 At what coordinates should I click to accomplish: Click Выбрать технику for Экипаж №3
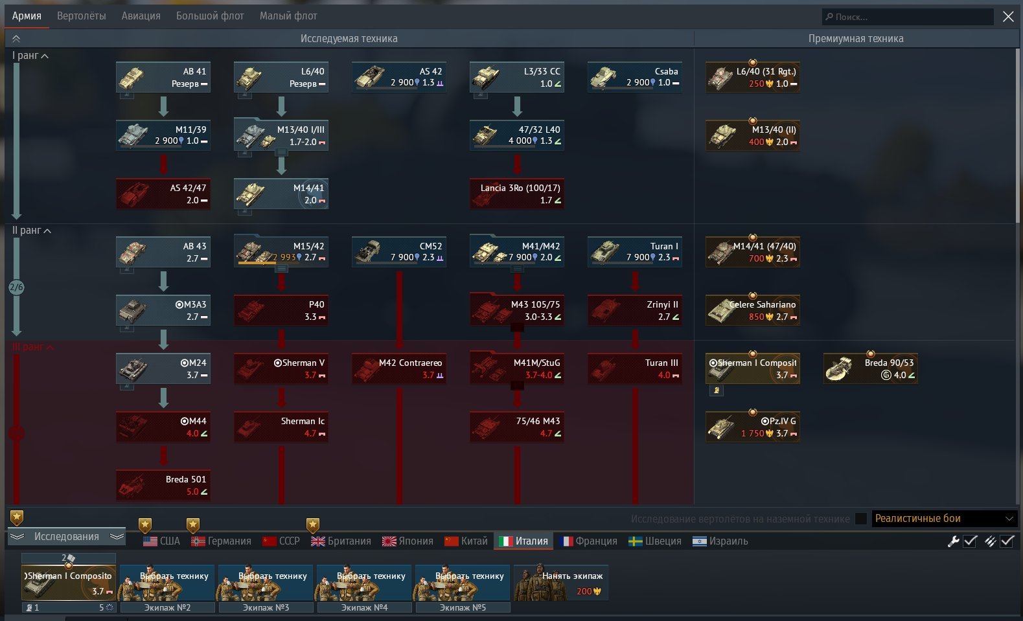[x=266, y=583]
